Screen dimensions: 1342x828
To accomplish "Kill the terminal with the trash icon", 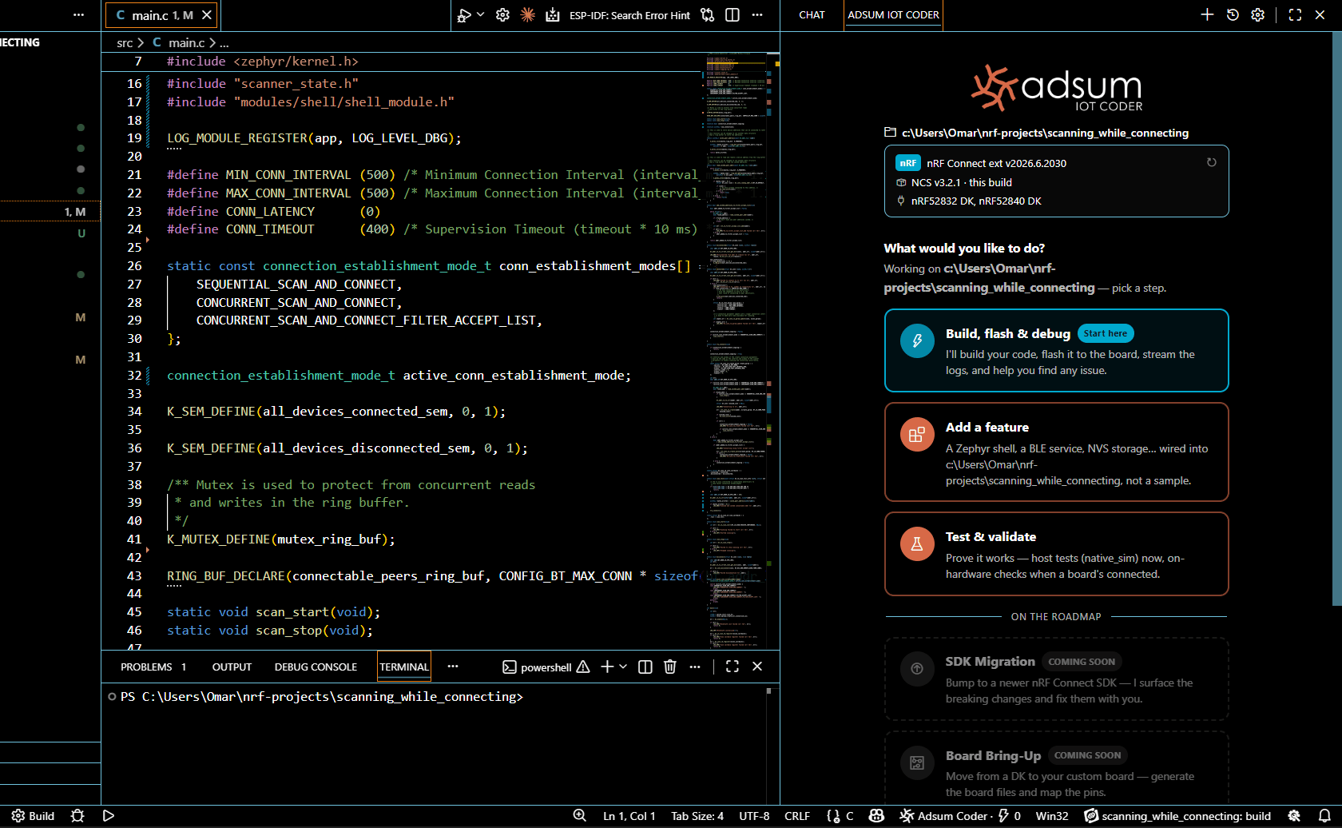I will click(x=670, y=667).
